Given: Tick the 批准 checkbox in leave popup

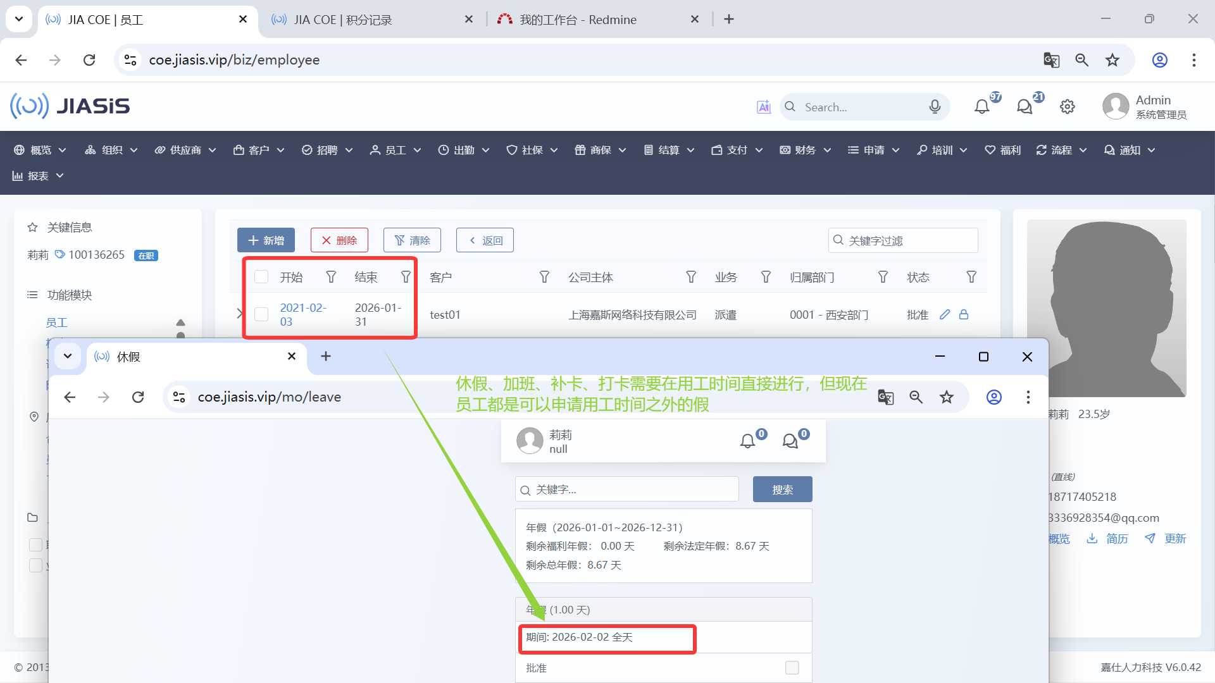Looking at the screenshot, I should point(792,668).
